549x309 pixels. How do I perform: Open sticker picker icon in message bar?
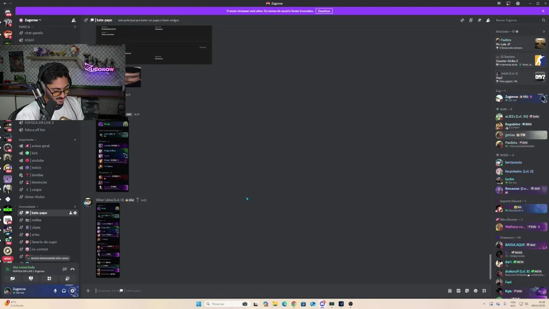coord(467,291)
